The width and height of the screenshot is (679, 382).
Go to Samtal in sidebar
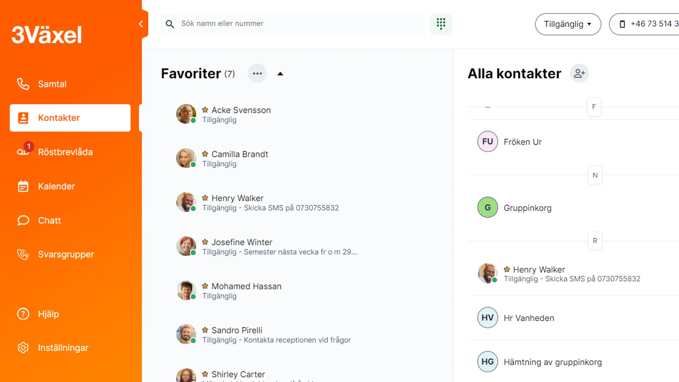pyautogui.click(x=52, y=84)
